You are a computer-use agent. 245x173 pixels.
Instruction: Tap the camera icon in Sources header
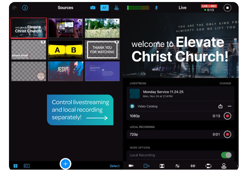coord(93,8)
